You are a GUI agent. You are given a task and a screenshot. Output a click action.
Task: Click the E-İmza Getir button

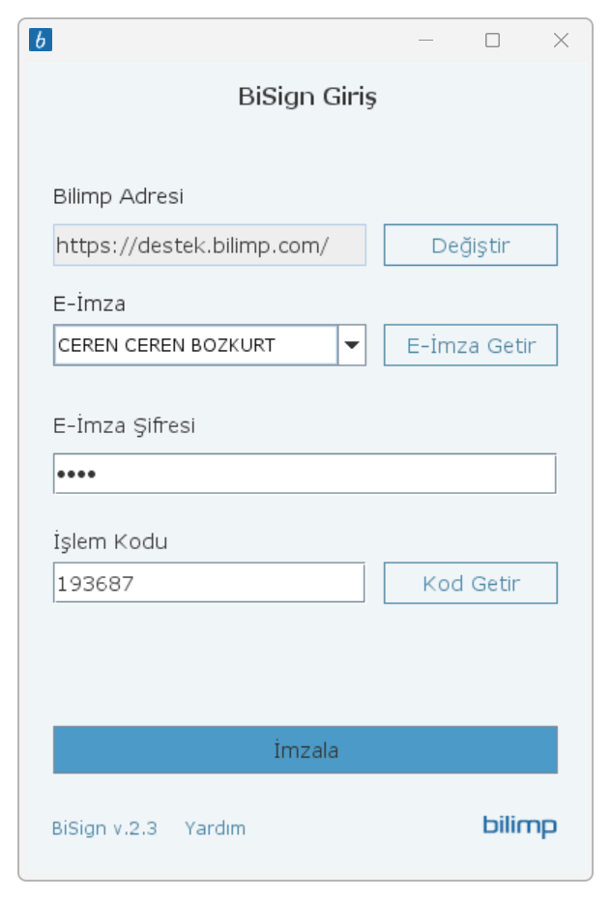(471, 345)
